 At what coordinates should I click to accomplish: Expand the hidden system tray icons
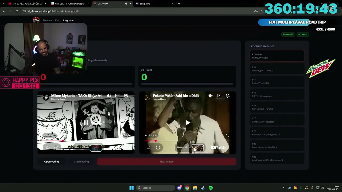283,188
